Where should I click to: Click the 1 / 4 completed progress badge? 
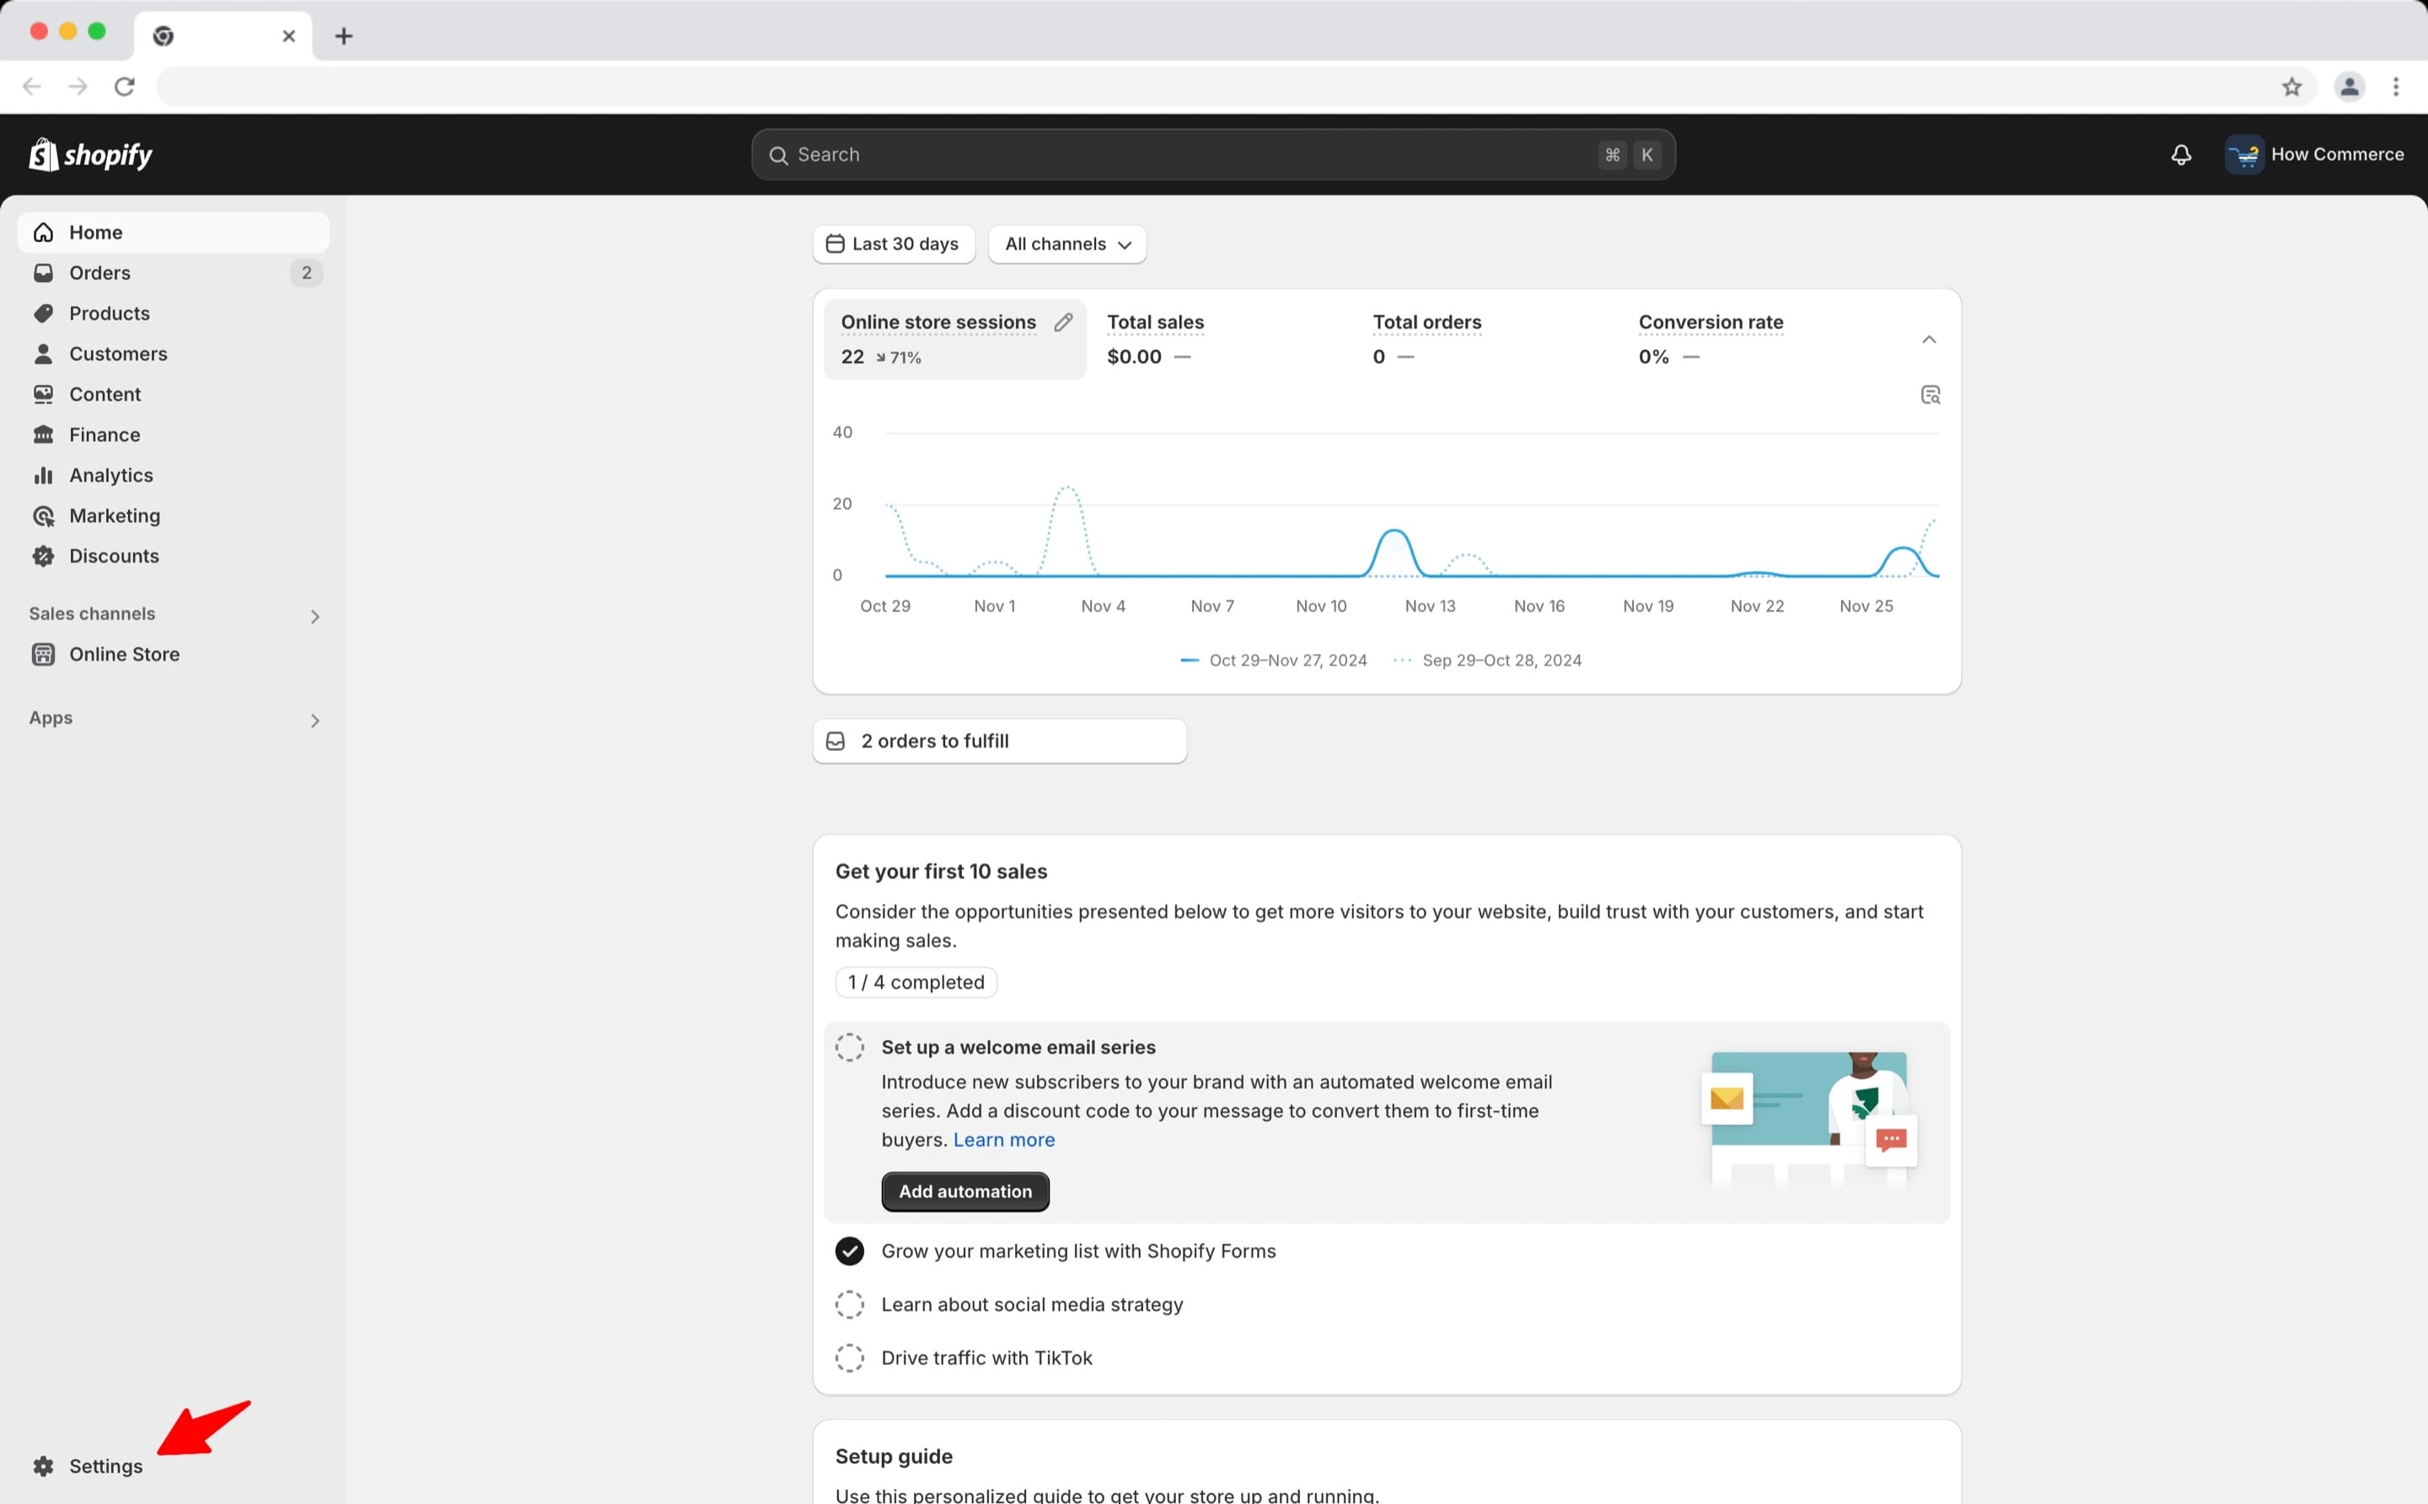tap(916, 983)
